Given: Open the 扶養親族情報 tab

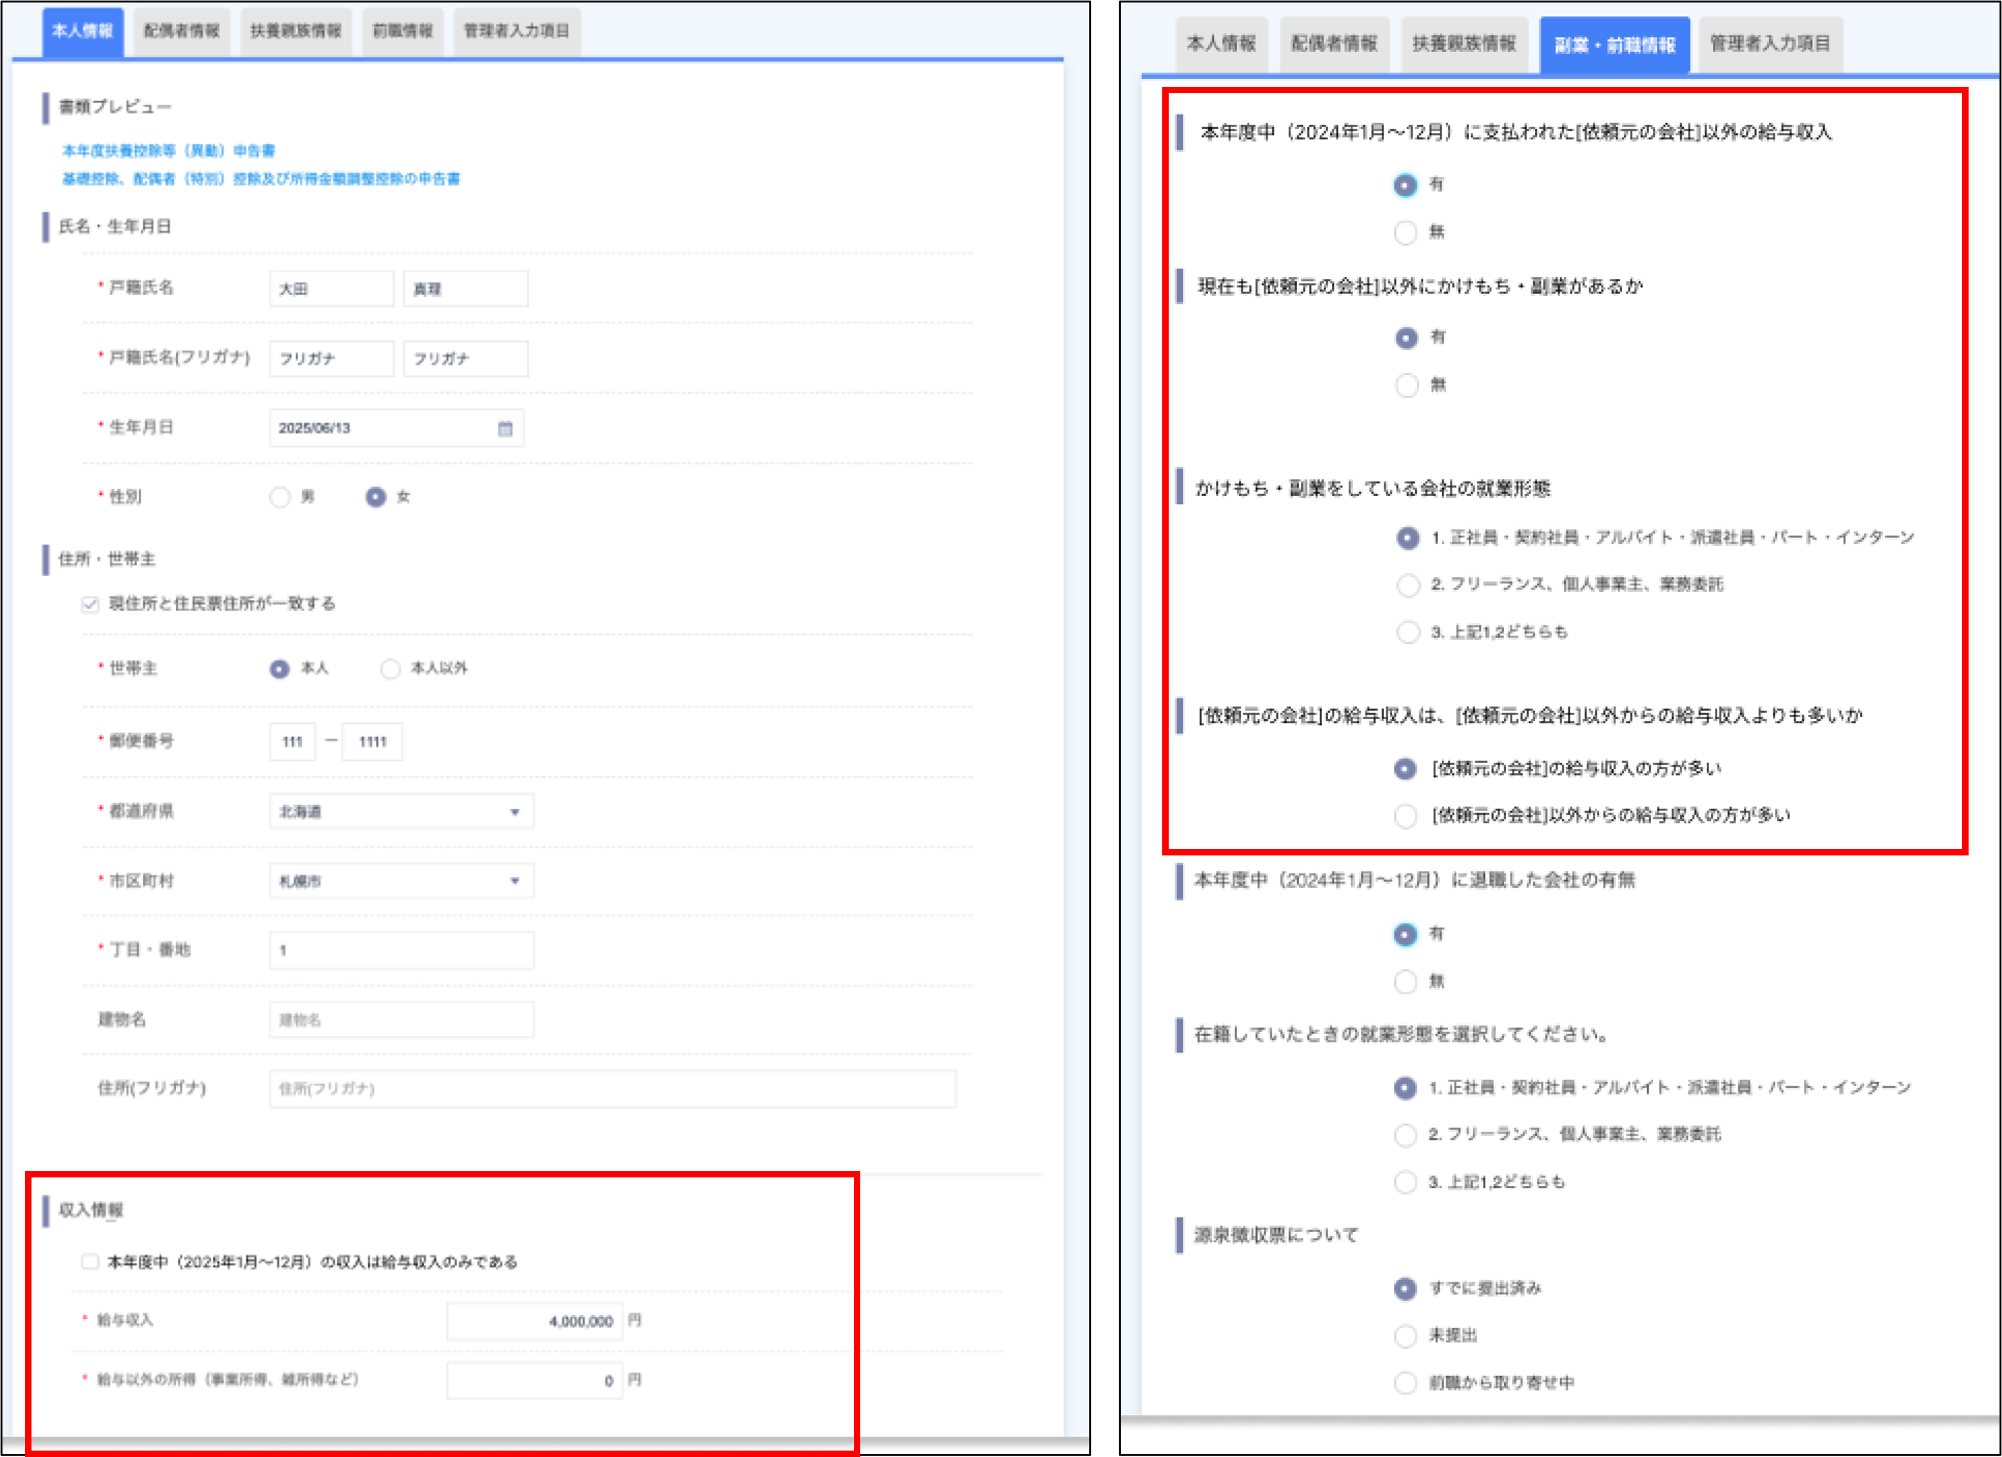Looking at the screenshot, I should pyautogui.click(x=295, y=30).
